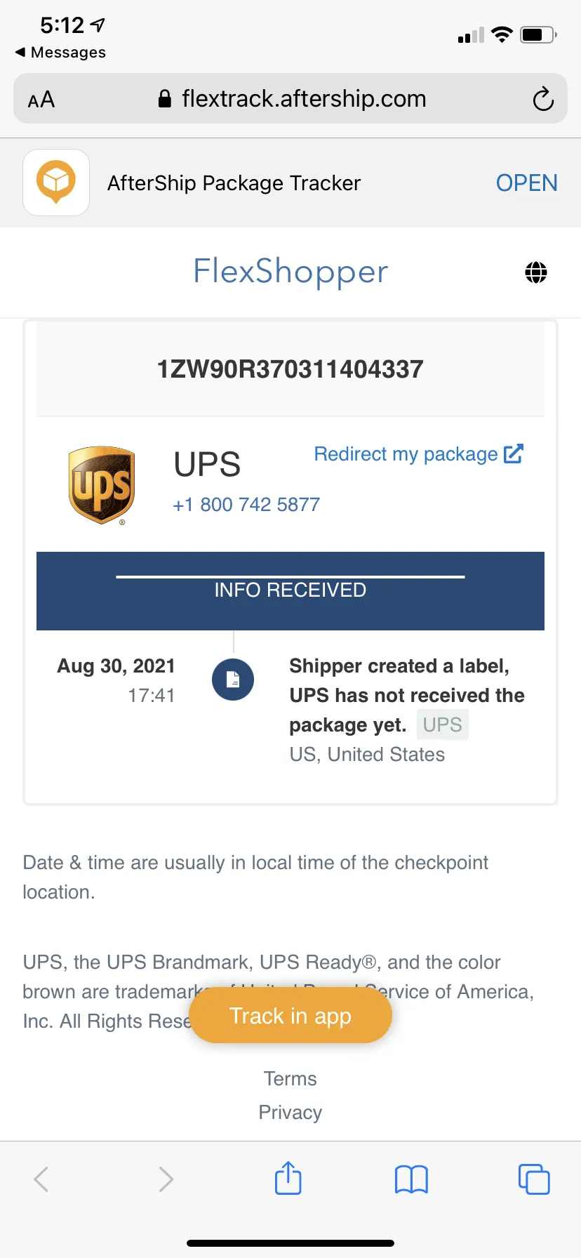Screen dimensions: 581x1258
Task: Tap the AfterShip app icon
Action: [56, 183]
